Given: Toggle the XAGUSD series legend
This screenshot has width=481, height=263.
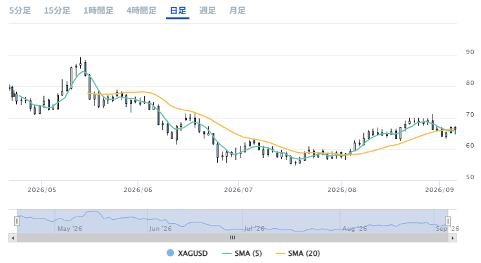Looking at the screenshot, I should (x=187, y=253).
